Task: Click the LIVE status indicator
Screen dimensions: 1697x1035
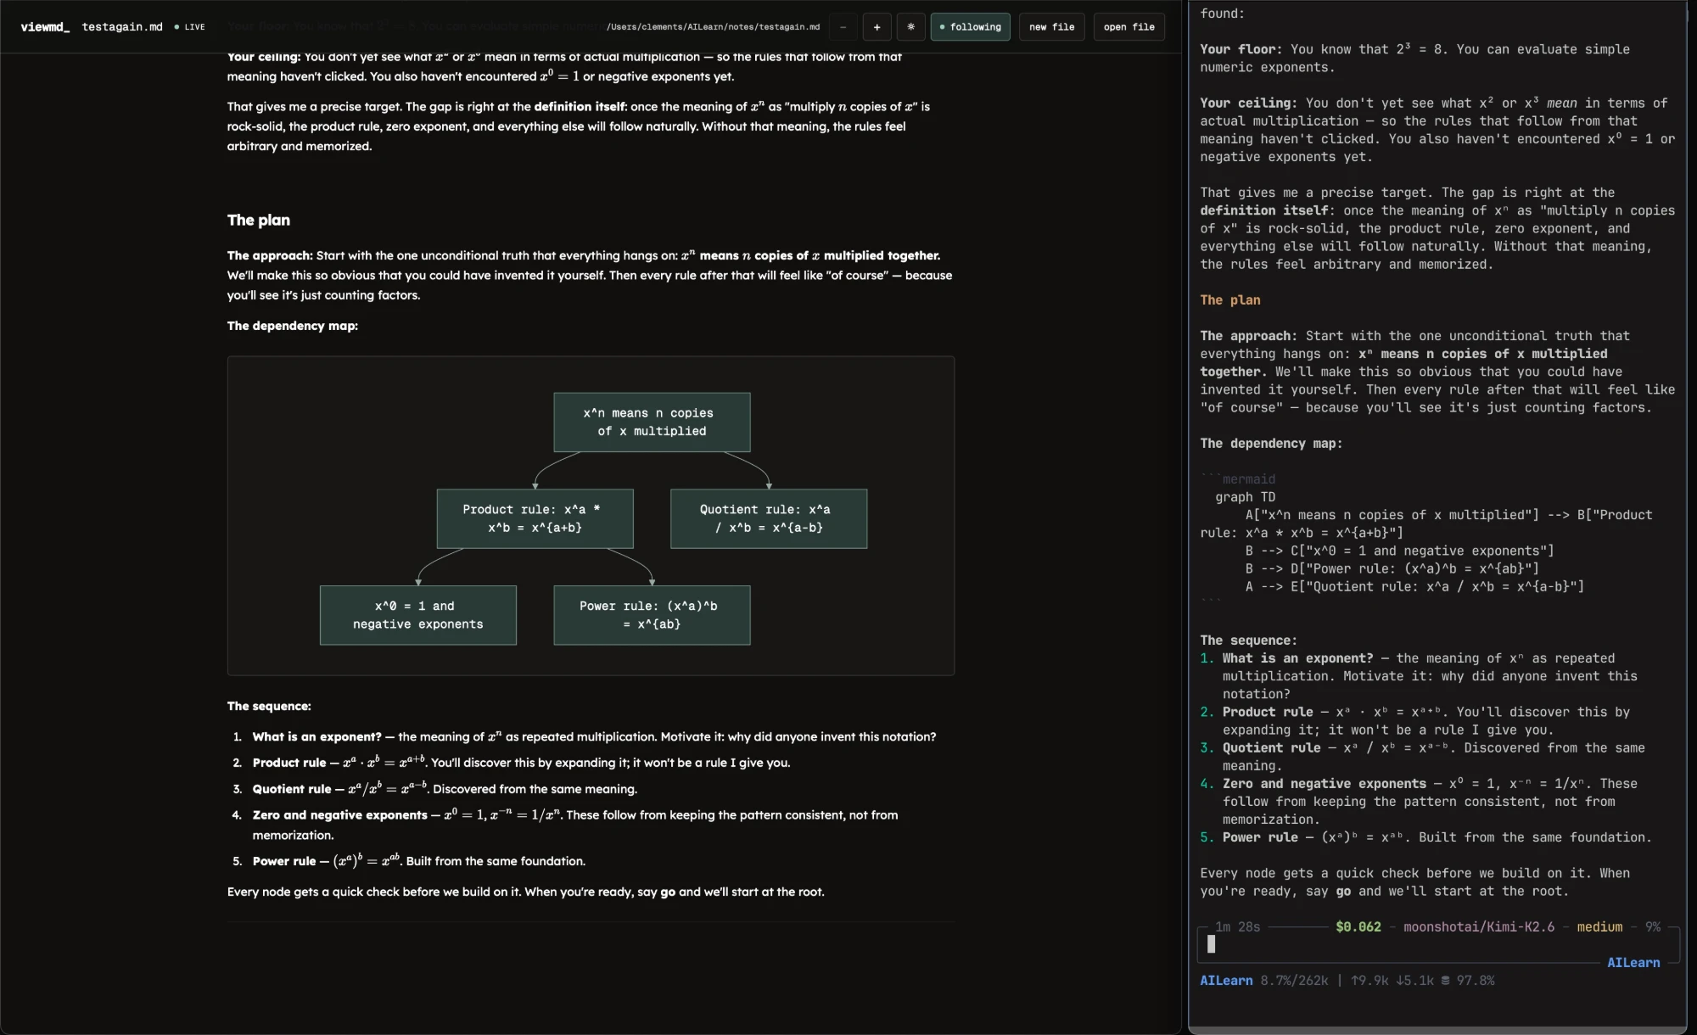Action: (190, 27)
